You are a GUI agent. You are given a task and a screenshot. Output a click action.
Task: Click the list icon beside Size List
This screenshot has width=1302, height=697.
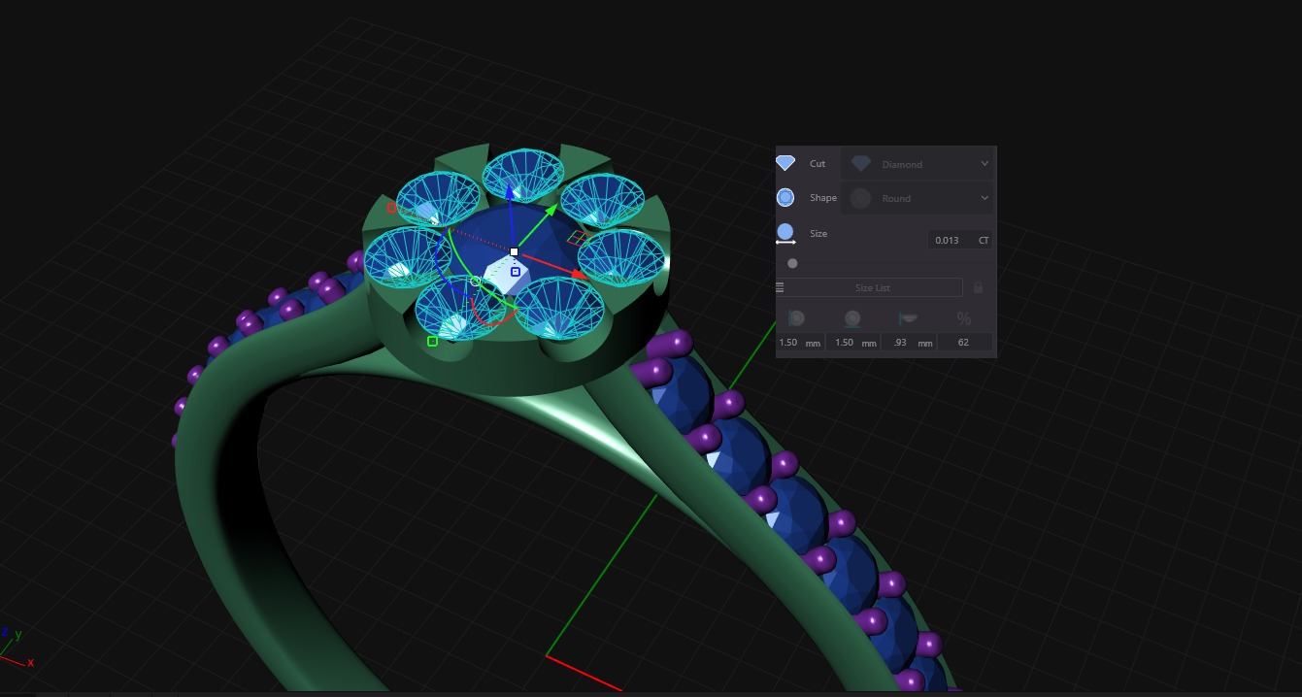(779, 287)
